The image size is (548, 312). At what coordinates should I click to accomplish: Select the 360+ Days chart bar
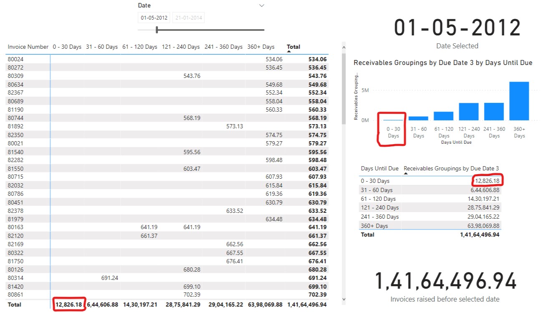(x=519, y=101)
